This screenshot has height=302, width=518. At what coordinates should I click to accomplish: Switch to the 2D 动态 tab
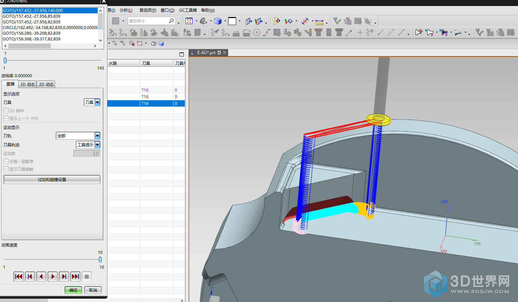tap(46, 85)
